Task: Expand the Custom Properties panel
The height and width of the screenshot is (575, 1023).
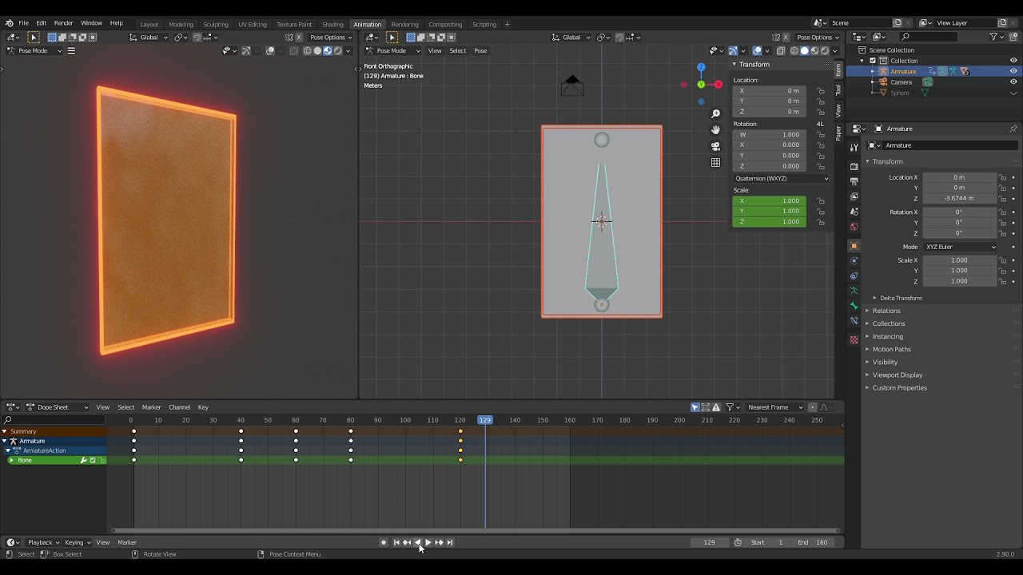Action: [x=899, y=387]
